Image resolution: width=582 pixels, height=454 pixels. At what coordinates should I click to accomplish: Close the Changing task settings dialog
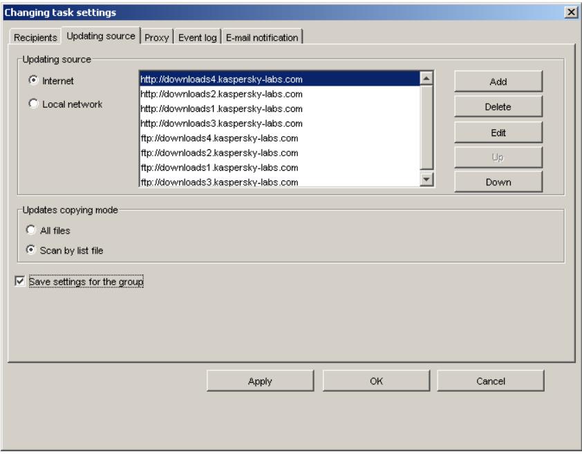[x=571, y=12]
